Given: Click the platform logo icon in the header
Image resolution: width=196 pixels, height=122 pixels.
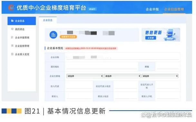Looking at the screenshot, I should [x=11, y=7].
